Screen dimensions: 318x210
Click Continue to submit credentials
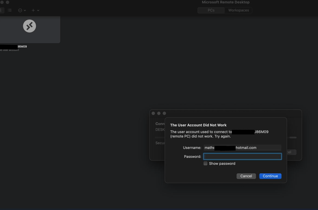(270, 176)
